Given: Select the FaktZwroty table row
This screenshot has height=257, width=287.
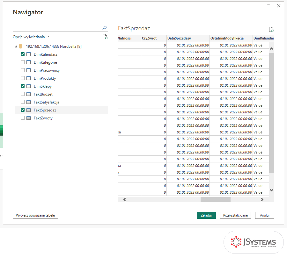Looking at the screenshot, I should (x=62, y=118).
